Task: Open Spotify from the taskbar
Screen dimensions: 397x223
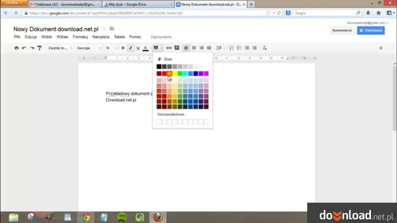Action: coord(122,217)
